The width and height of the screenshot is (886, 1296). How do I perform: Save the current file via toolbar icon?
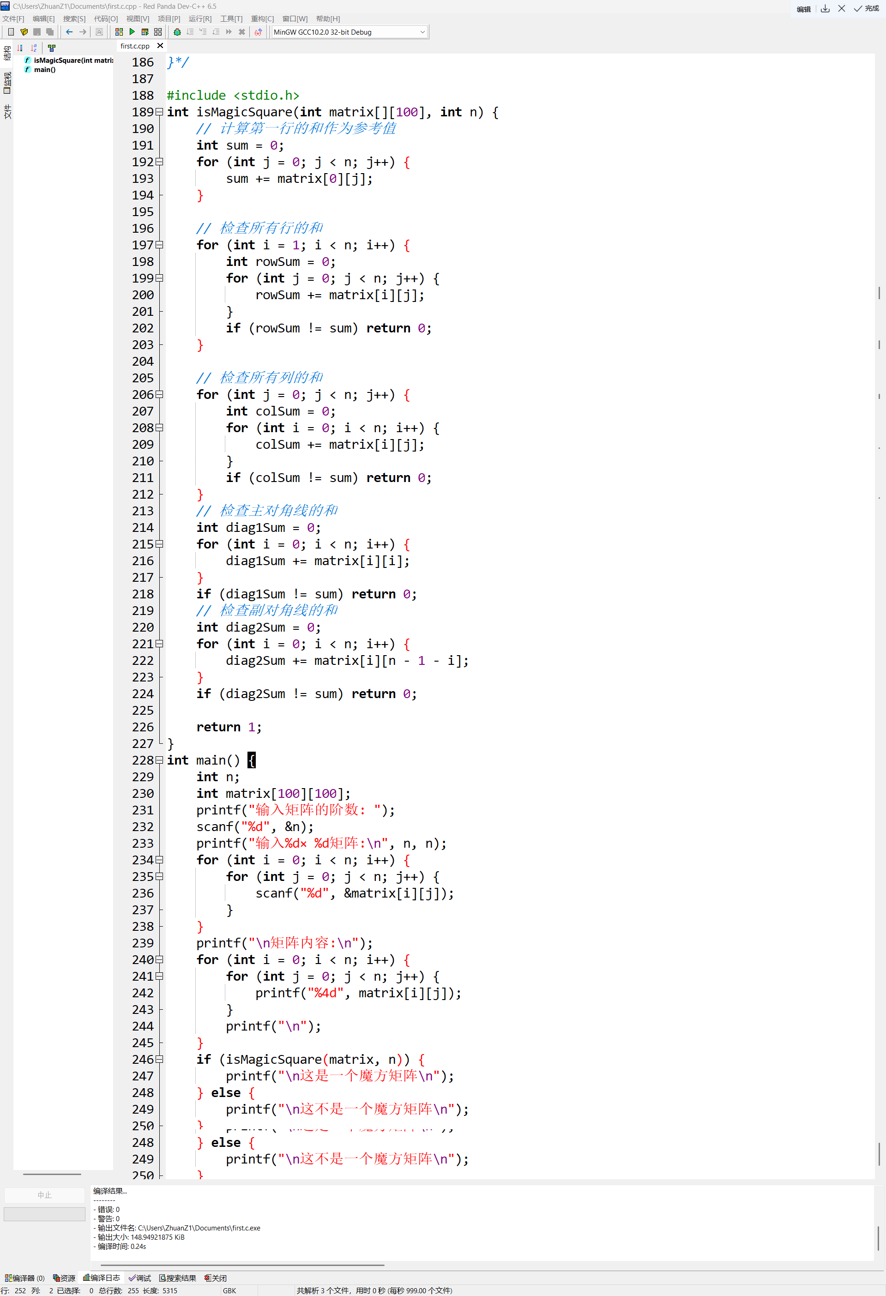pyautogui.click(x=37, y=32)
